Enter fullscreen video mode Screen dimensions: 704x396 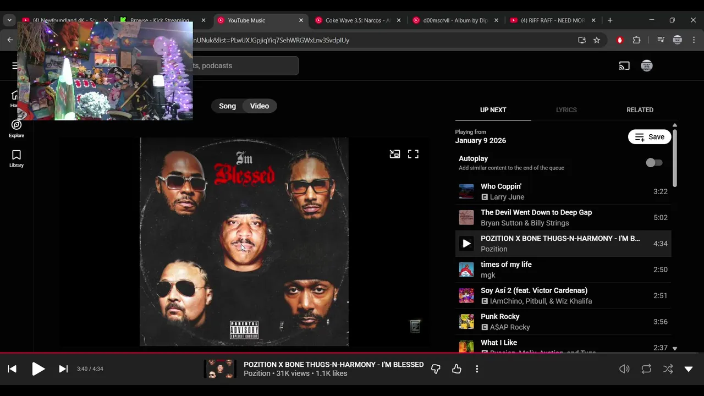(x=413, y=154)
